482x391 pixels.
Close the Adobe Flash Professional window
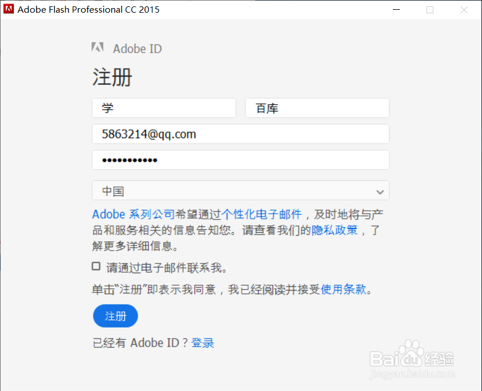[x=464, y=10]
